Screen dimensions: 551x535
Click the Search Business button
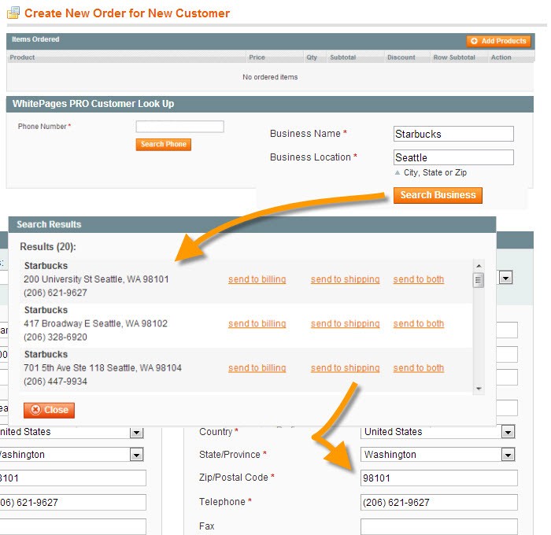[x=438, y=195]
